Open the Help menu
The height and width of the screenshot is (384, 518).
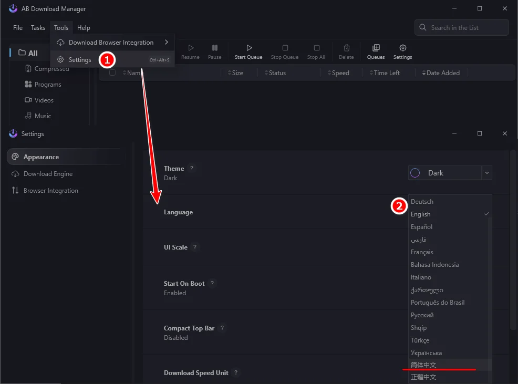84,28
